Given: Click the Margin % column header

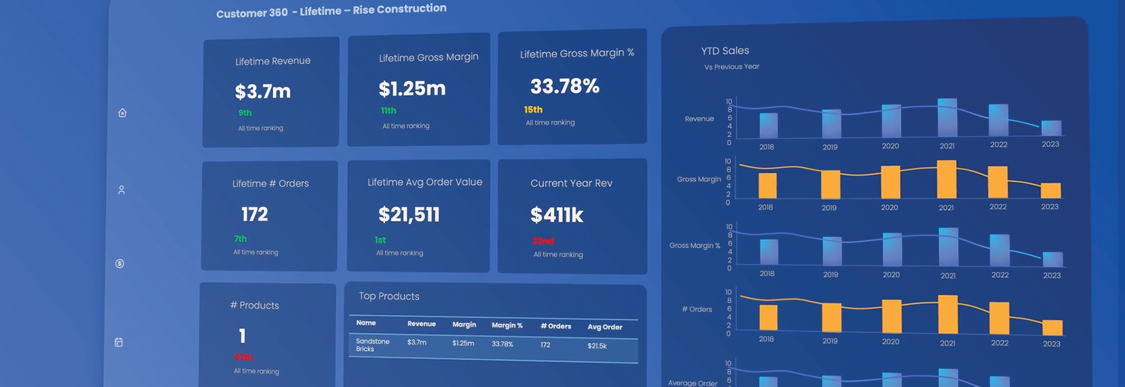Looking at the screenshot, I should [x=507, y=325].
